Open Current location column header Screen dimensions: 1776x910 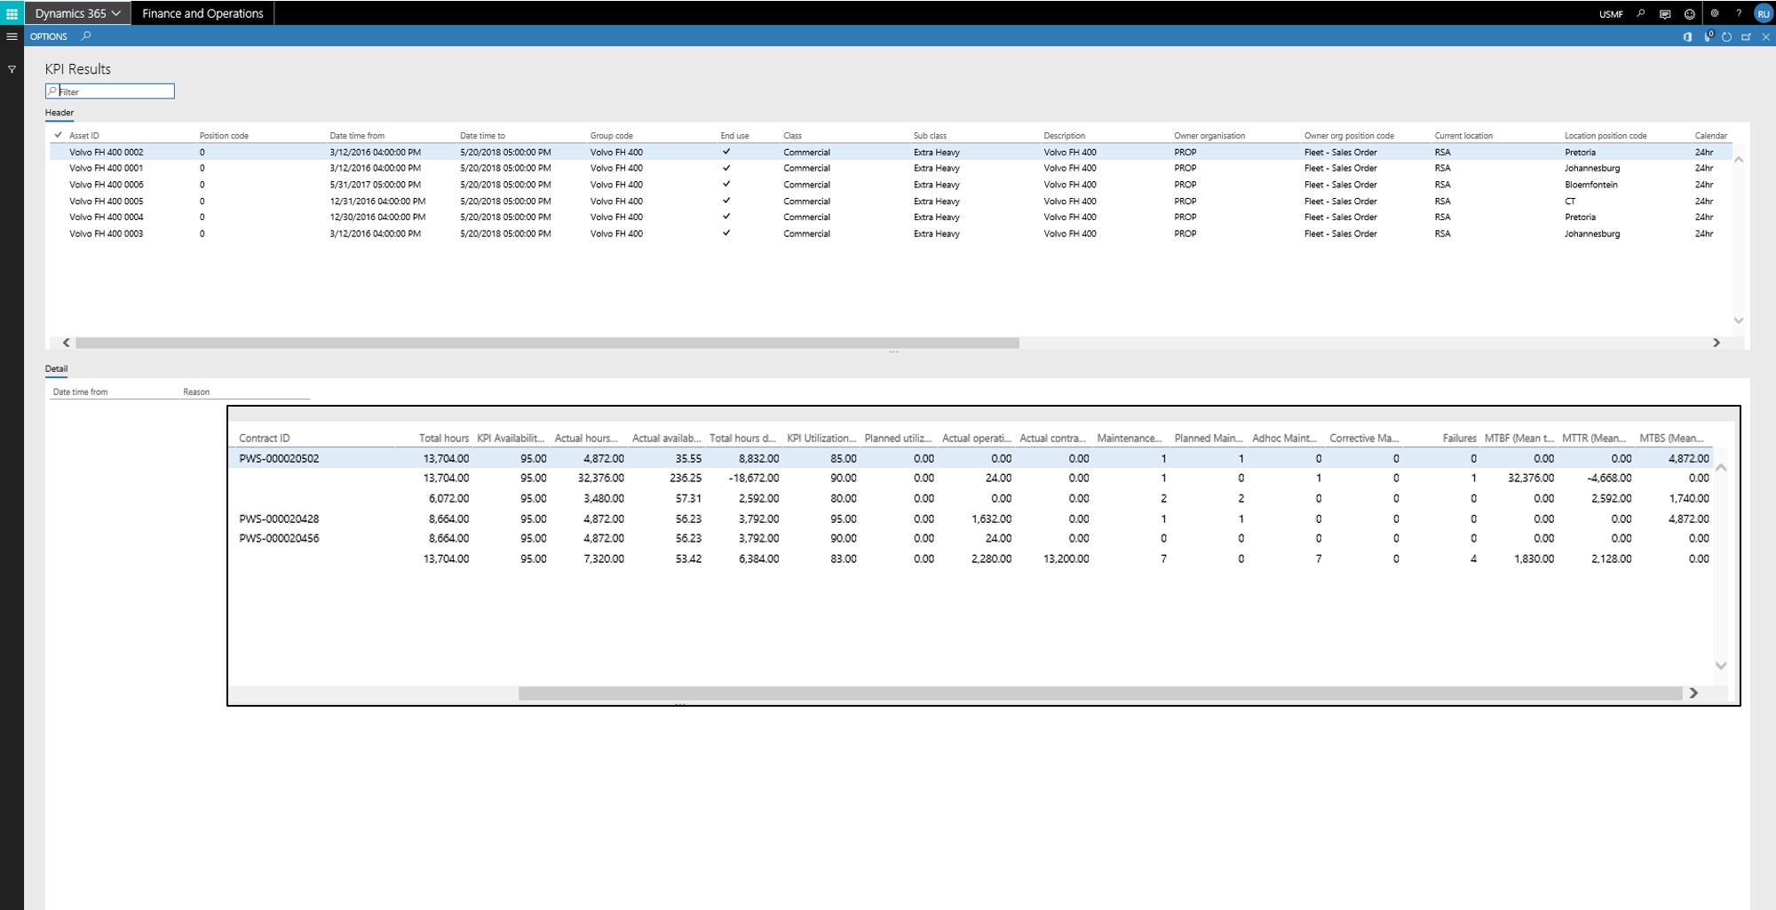[x=1463, y=136]
